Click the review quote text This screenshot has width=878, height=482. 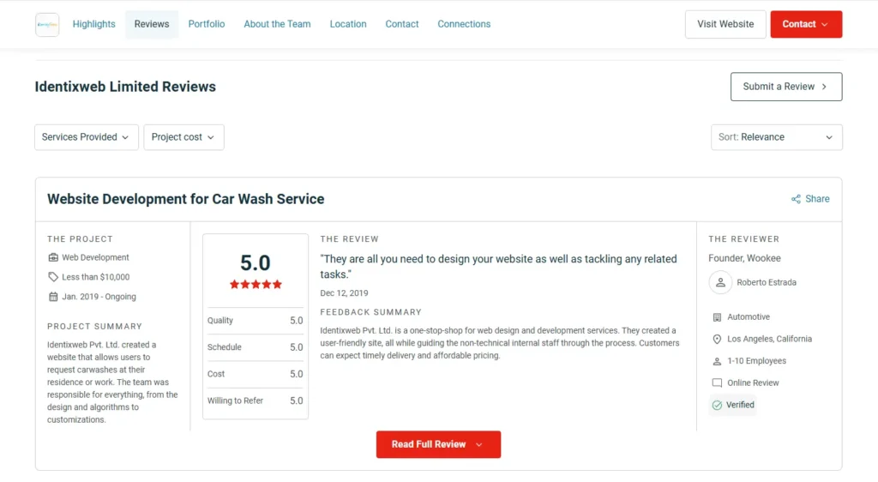click(x=498, y=267)
